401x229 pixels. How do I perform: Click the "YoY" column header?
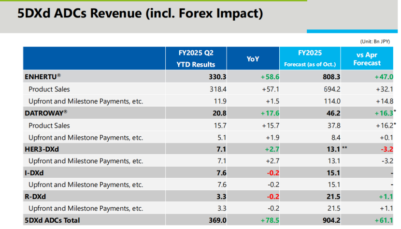click(253, 58)
